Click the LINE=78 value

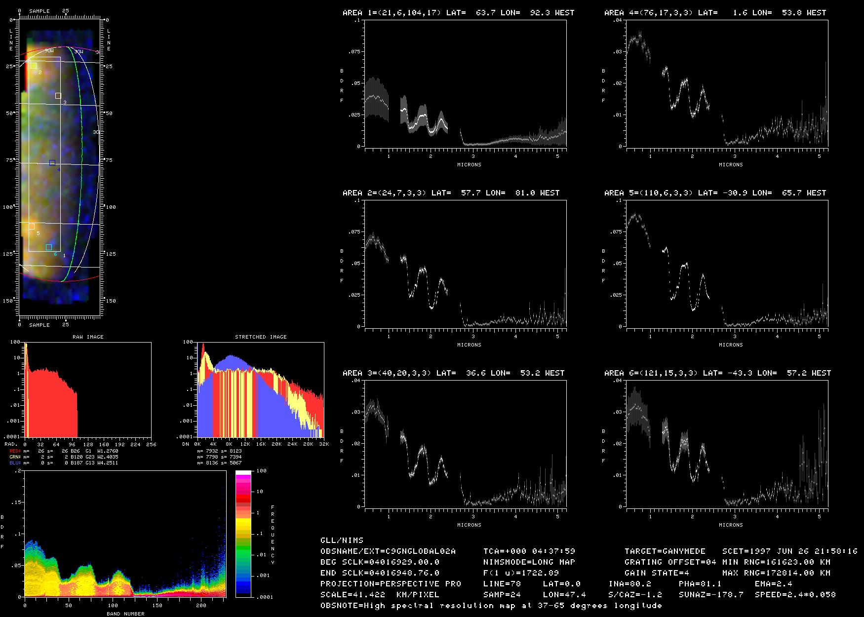pyautogui.click(x=502, y=584)
